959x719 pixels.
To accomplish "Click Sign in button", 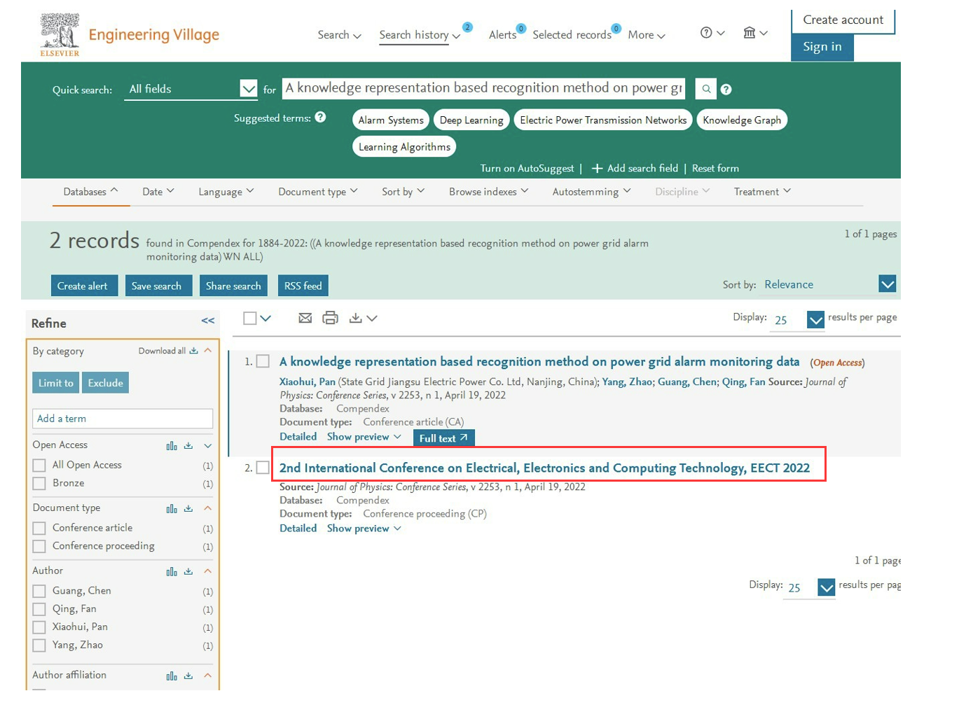I will click(x=822, y=47).
